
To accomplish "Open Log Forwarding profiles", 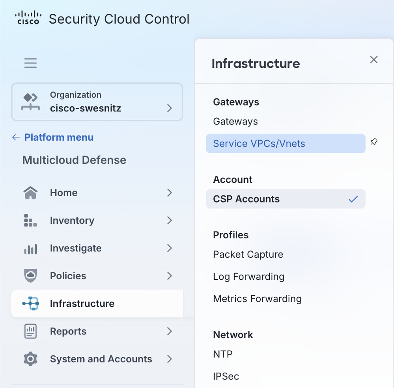I will pos(249,277).
